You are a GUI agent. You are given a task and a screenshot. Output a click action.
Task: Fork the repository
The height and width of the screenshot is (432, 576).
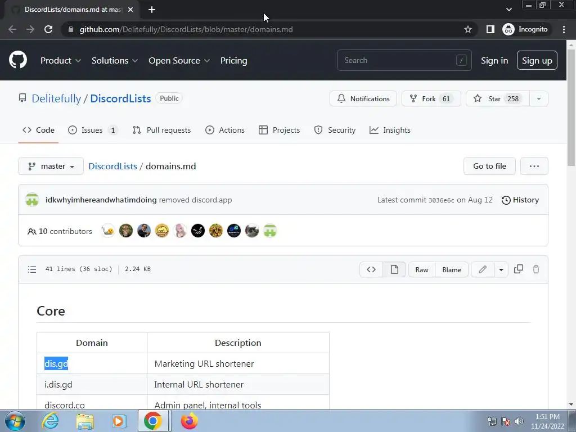(431, 98)
